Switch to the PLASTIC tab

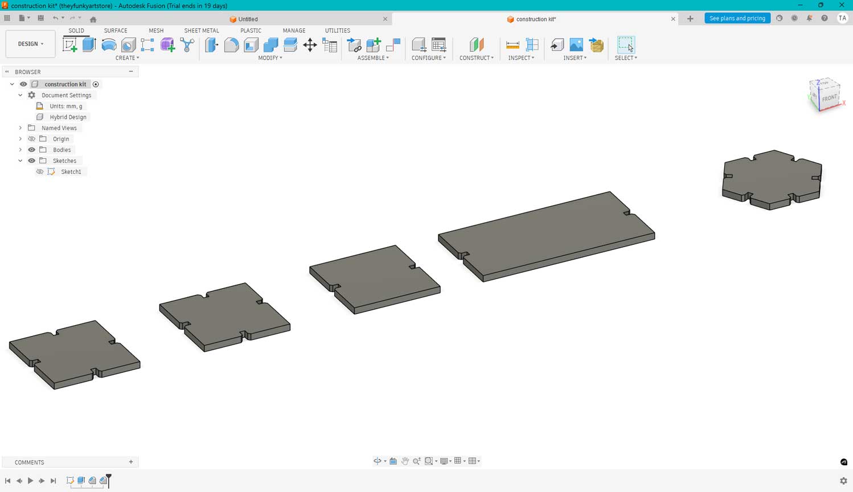251,31
